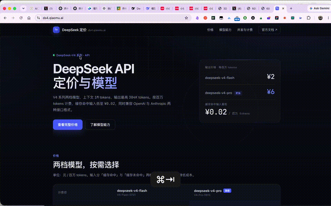Open the green circular extension icon

coord(245,18)
